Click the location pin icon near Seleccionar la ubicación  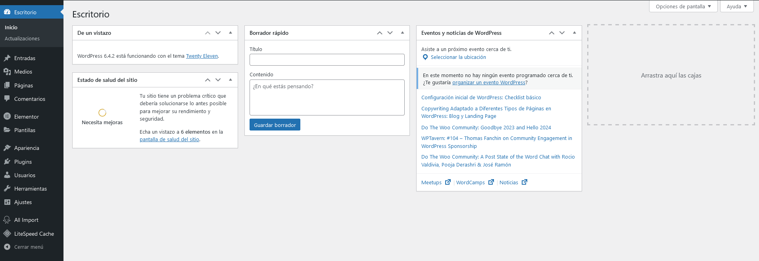click(425, 57)
